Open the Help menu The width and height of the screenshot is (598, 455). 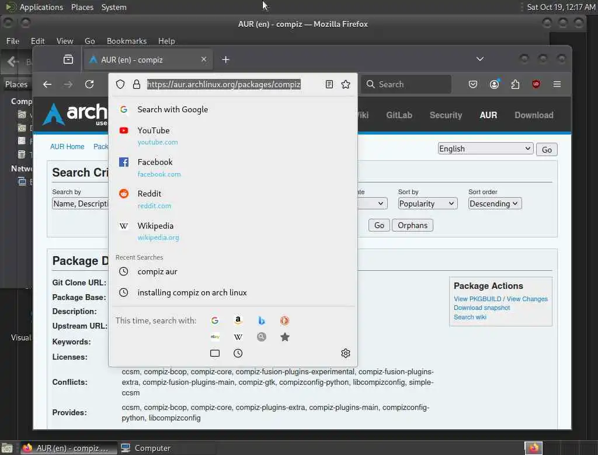[x=166, y=41]
